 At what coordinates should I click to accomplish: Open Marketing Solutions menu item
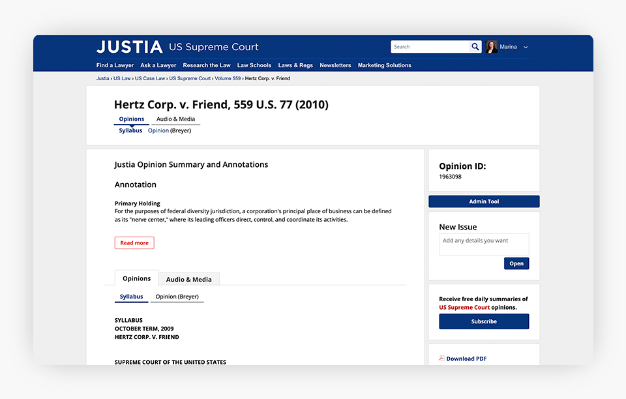click(384, 65)
